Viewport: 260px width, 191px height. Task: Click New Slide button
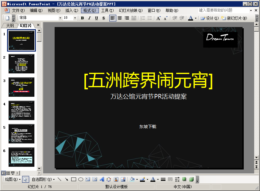point(234,18)
